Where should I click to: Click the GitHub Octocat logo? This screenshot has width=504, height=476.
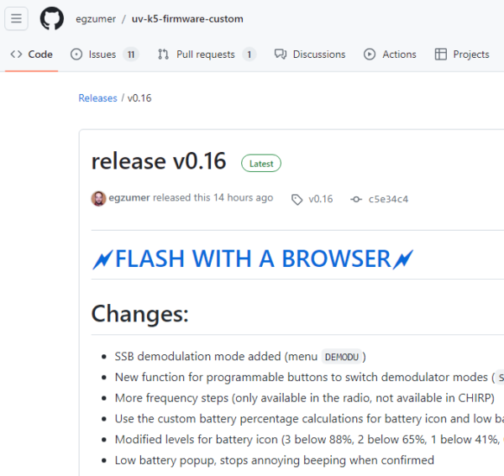point(52,18)
